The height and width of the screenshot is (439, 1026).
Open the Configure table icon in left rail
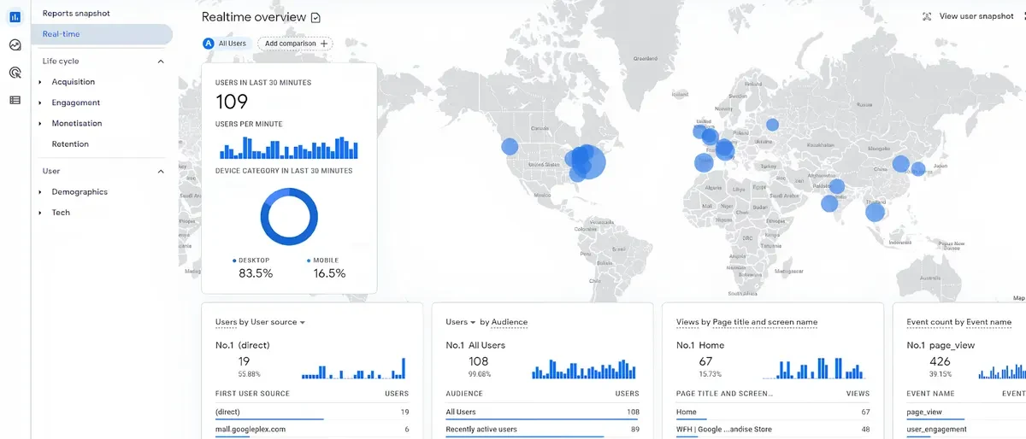click(x=15, y=100)
